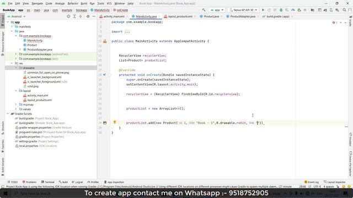353x198 pixels.
Task: Click the error indicator in editor corner
Action: [x=335, y=23]
